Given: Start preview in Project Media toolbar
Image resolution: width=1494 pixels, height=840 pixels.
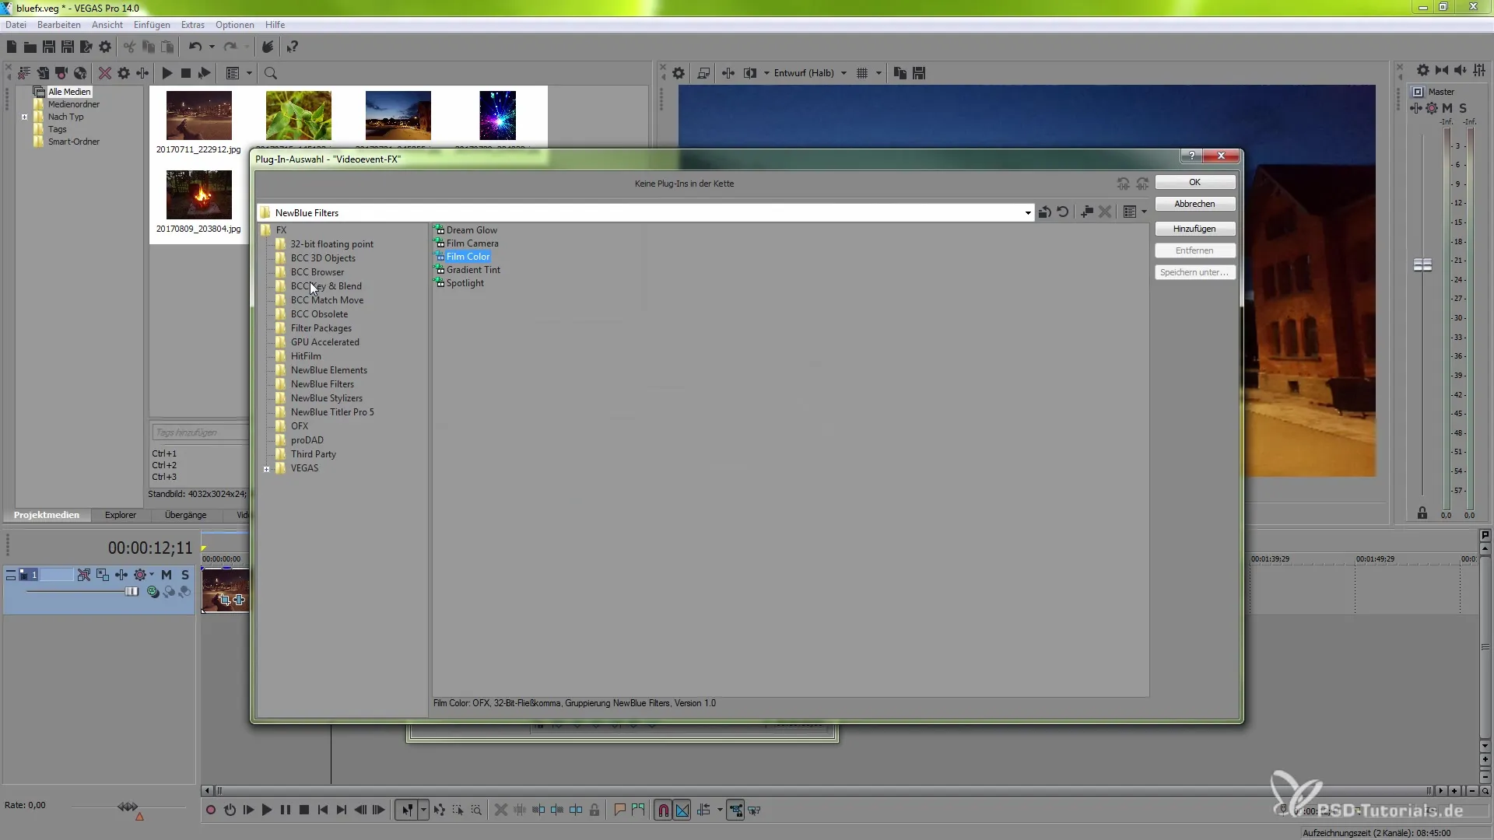Looking at the screenshot, I should click(x=167, y=73).
